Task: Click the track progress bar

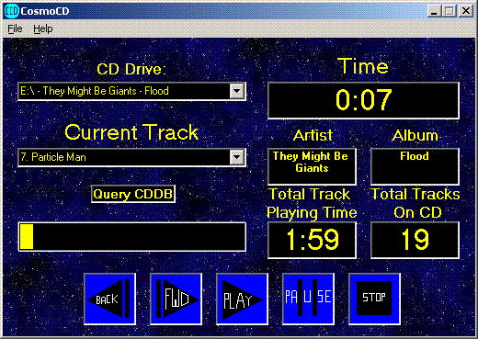Action: pyautogui.click(x=132, y=237)
